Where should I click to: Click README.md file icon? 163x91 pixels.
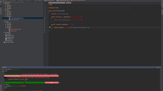pyautogui.click(x=6, y=39)
